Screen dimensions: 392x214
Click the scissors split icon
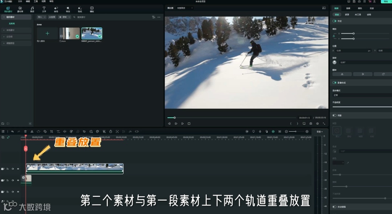pos(32,131)
